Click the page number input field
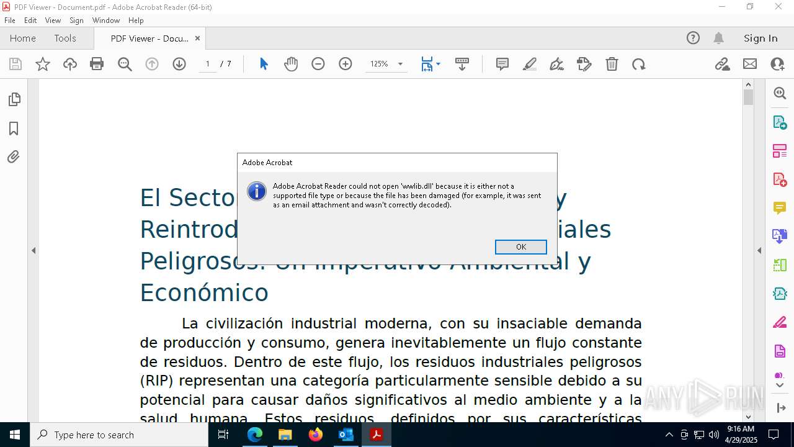The height and width of the screenshot is (447, 794). 208,64
